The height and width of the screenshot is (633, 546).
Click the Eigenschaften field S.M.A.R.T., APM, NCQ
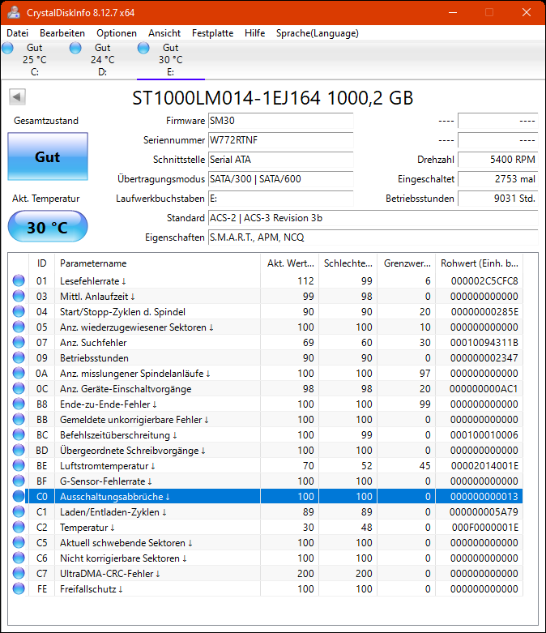(373, 237)
